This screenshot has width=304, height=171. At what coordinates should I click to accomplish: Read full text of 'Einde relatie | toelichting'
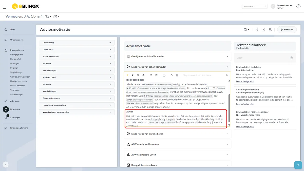pos(245,81)
